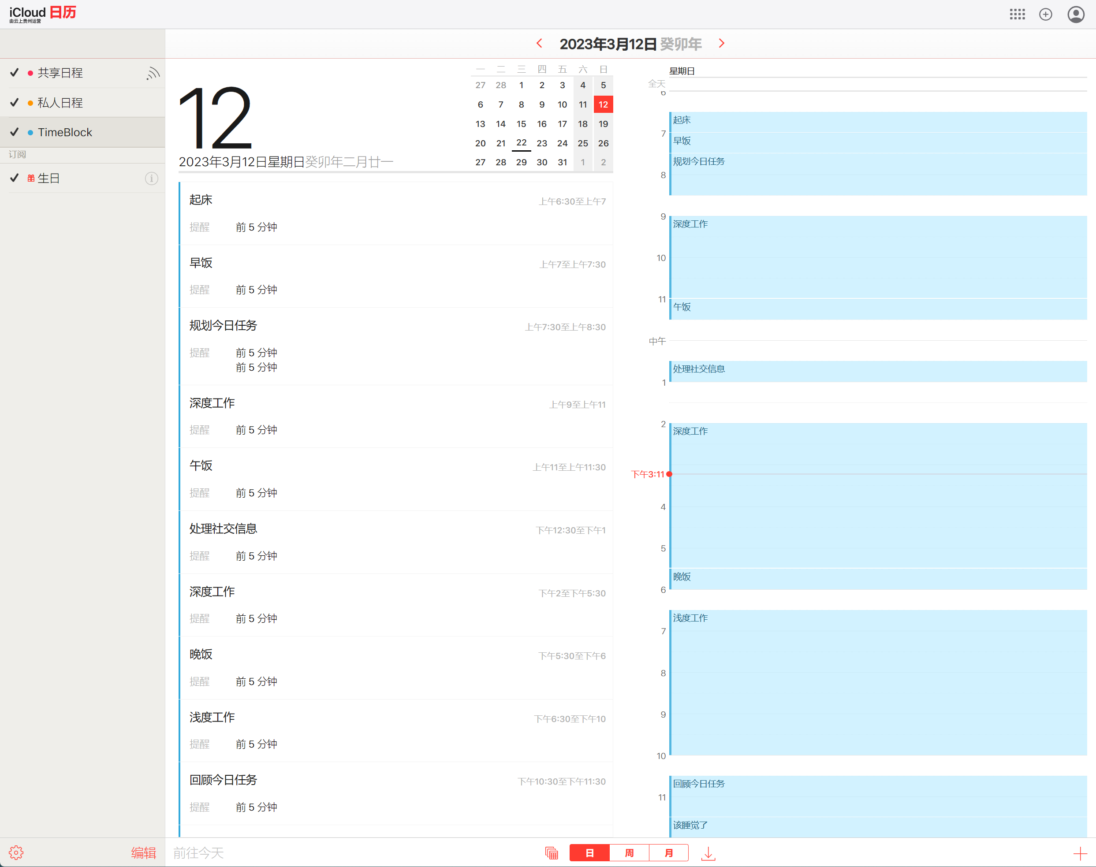The height and width of the screenshot is (867, 1096).
Task: Toggle the TimeBlock calendar checkmark
Action: pyautogui.click(x=15, y=132)
